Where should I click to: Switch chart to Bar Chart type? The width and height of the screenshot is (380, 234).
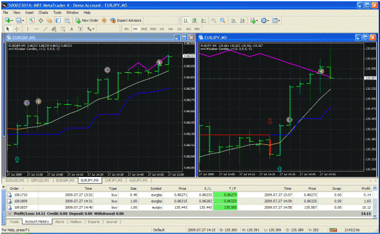click(x=185, y=21)
